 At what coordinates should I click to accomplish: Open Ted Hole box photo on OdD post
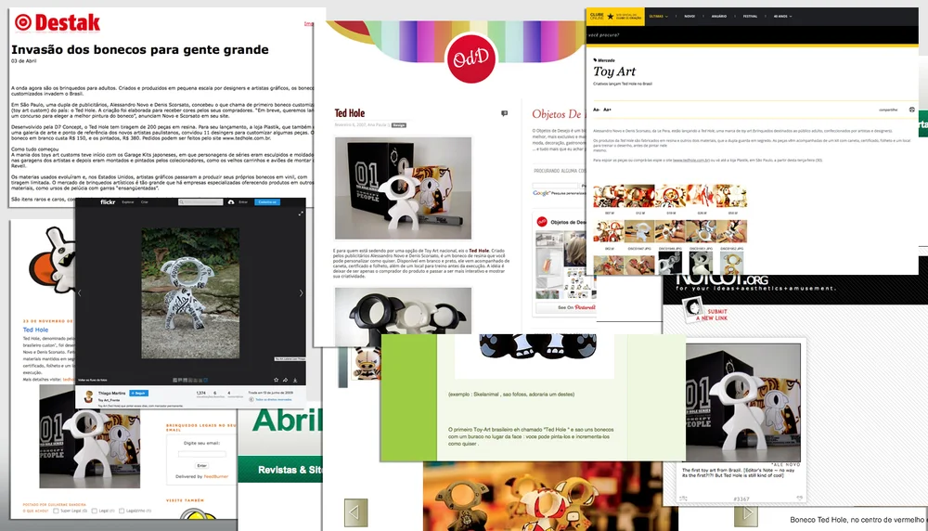(403, 188)
